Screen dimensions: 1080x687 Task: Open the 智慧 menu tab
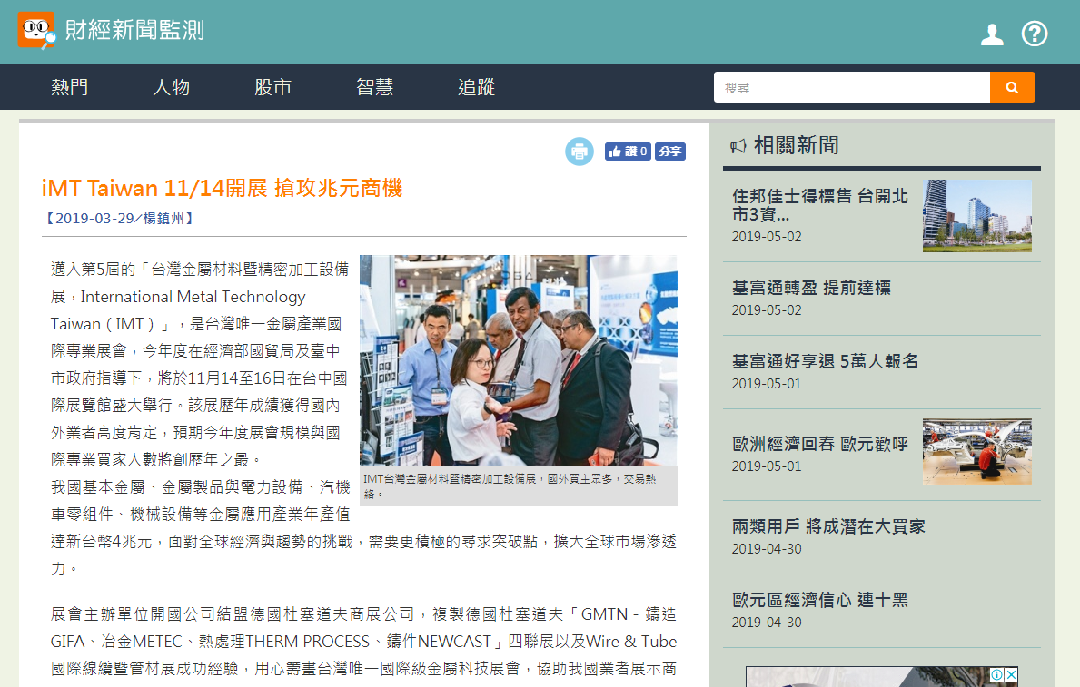click(x=375, y=87)
